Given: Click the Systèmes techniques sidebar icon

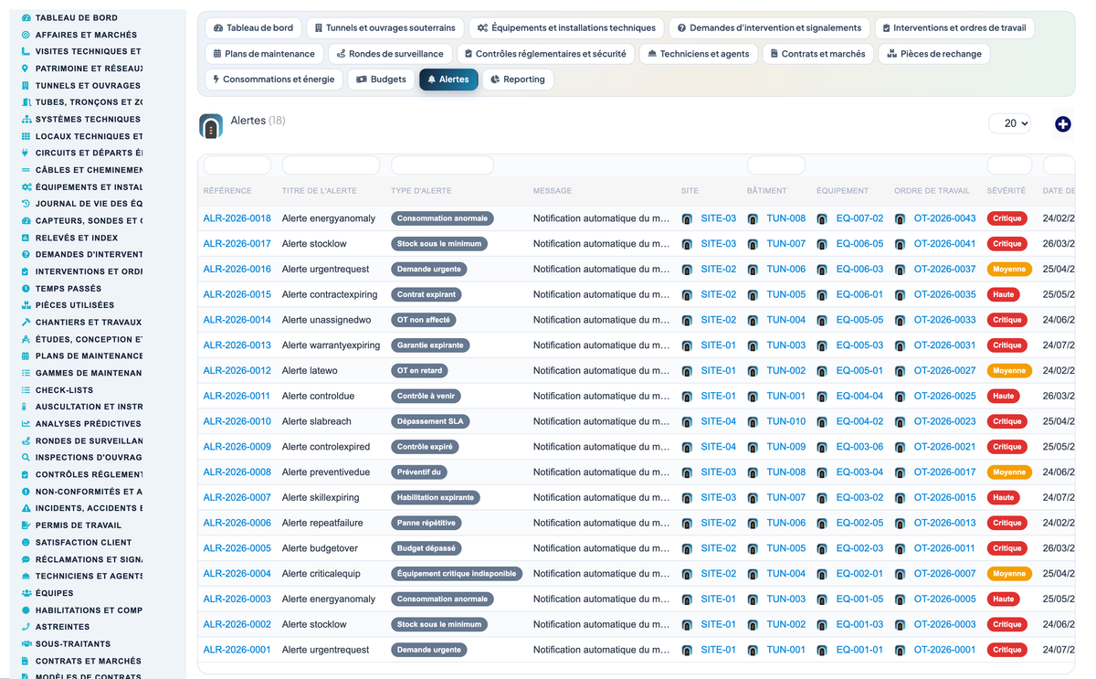Looking at the screenshot, I should coord(26,119).
